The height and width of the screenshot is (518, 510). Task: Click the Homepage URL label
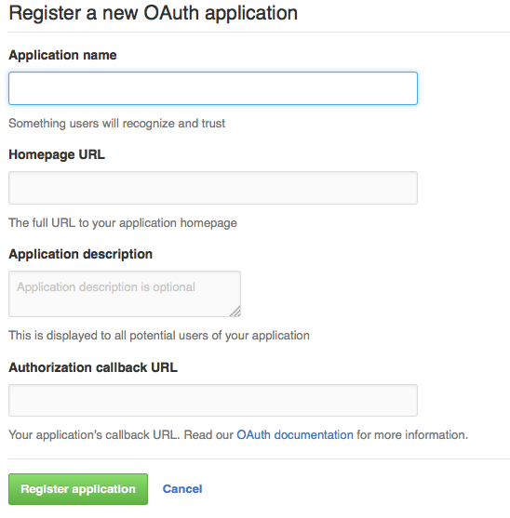[57, 154]
